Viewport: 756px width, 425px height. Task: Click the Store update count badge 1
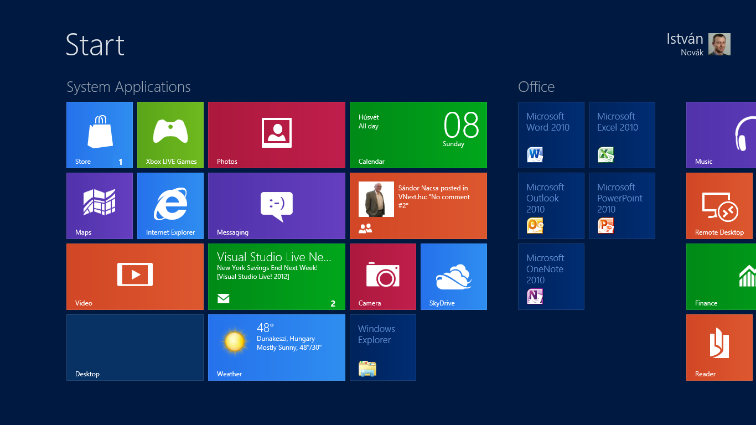pos(121,162)
